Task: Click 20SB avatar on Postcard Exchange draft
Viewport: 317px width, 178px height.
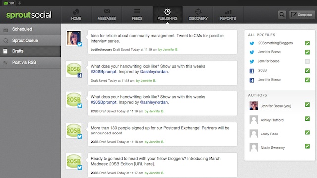Action: (x=74, y=131)
